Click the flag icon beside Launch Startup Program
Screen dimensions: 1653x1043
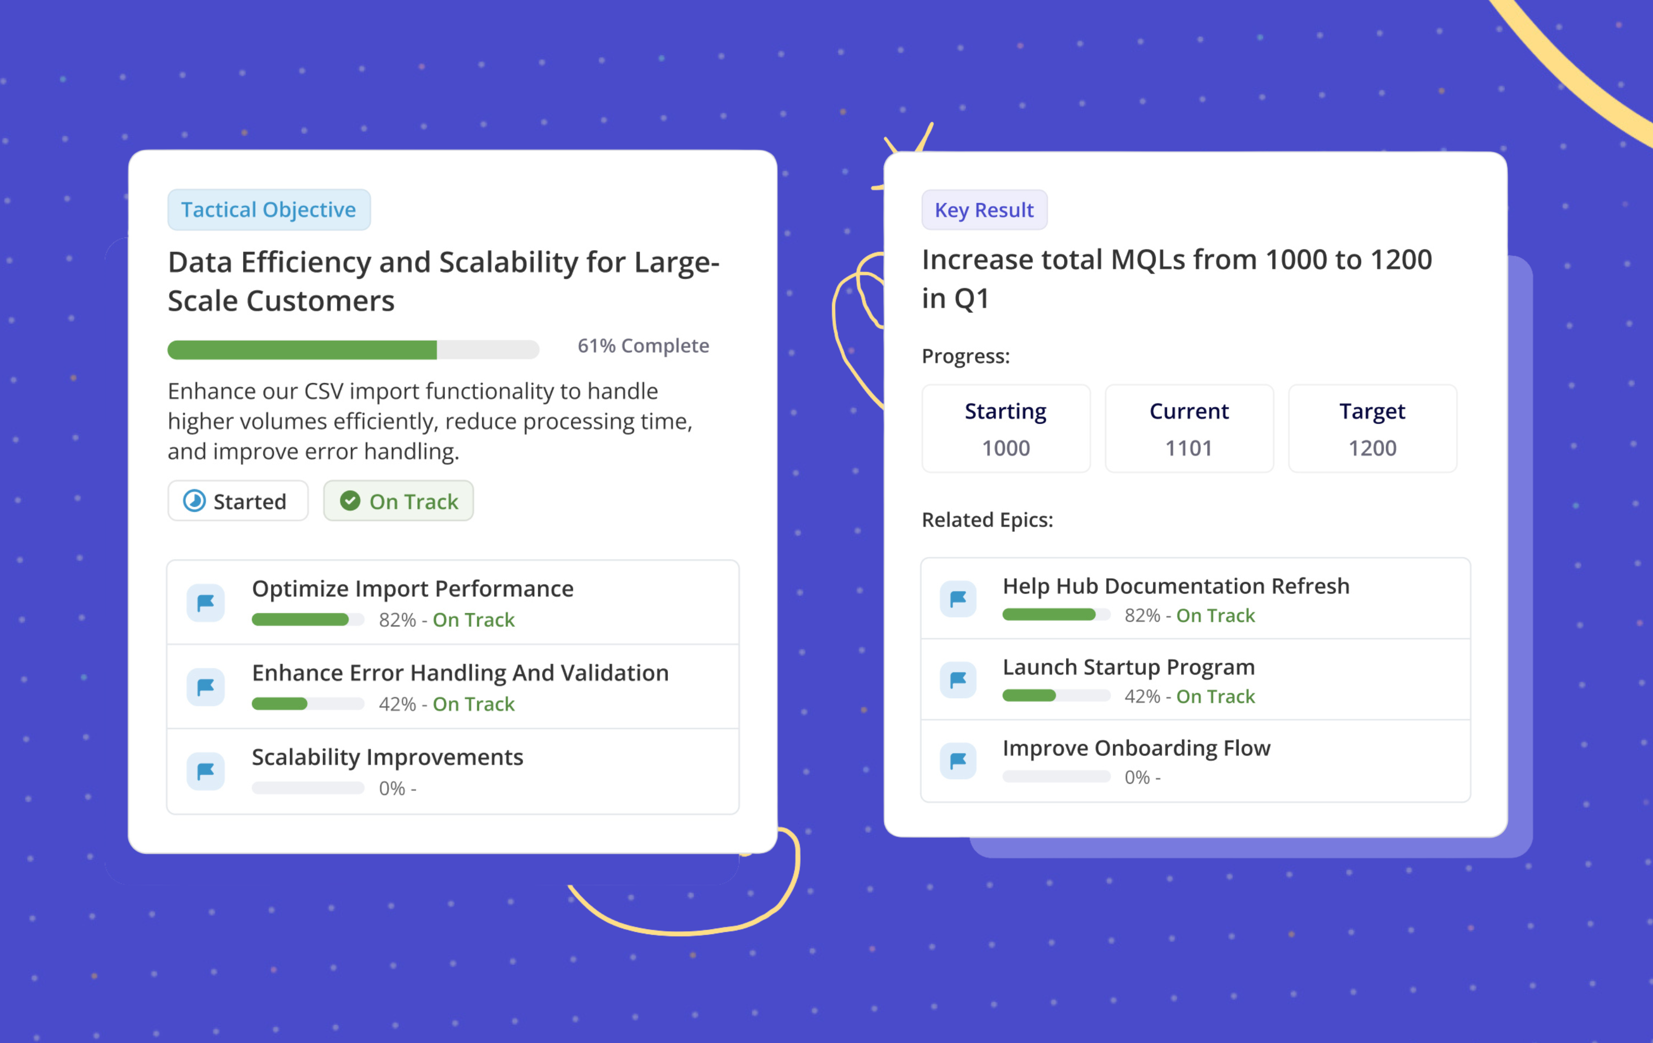pos(958,680)
